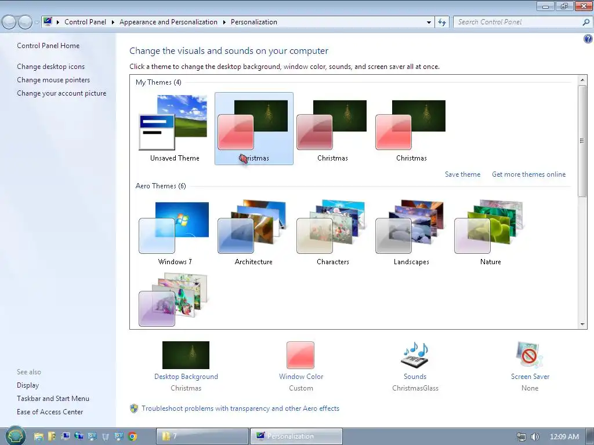Click the computer icon in address bar

coord(48,22)
